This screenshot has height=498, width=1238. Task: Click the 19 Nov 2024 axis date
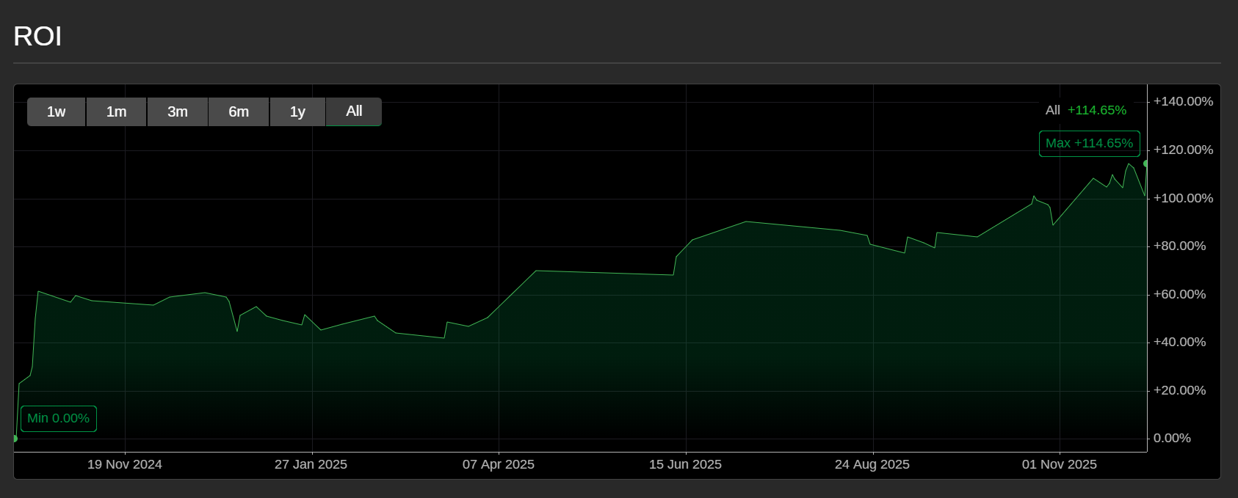point(125,464)
